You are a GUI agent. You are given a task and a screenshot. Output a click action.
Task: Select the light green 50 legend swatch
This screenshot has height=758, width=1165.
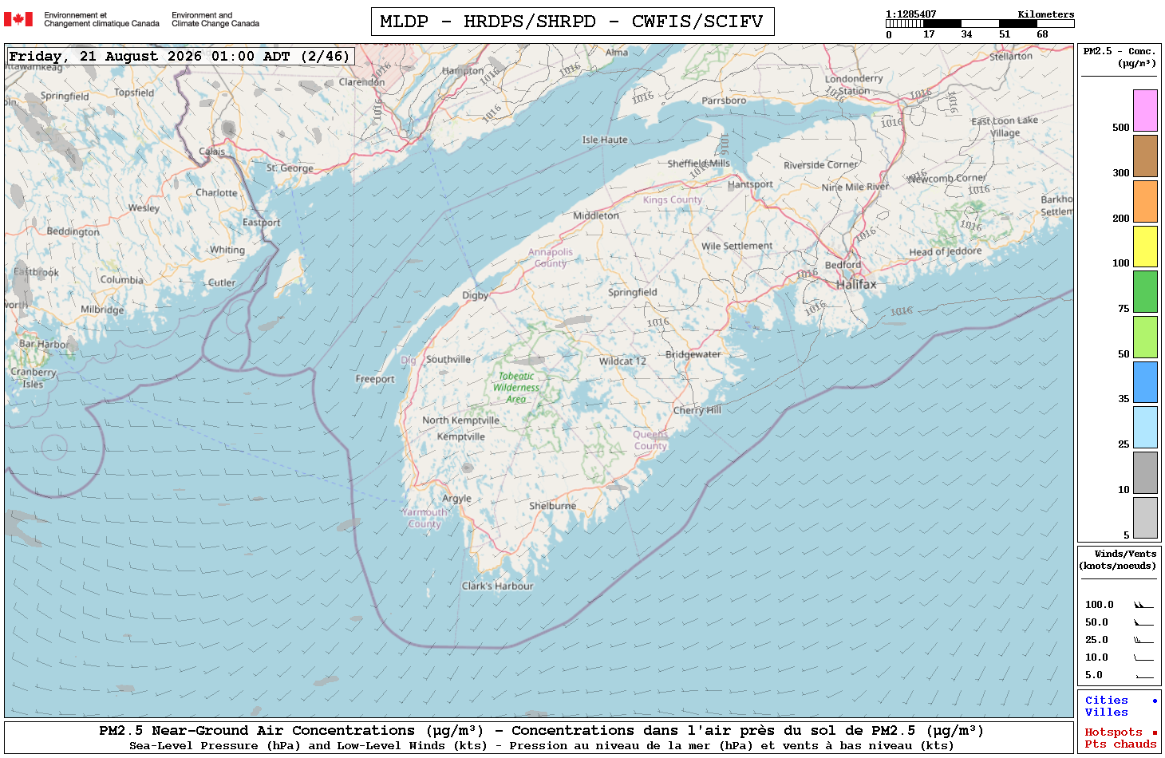tap(1145, 337)
